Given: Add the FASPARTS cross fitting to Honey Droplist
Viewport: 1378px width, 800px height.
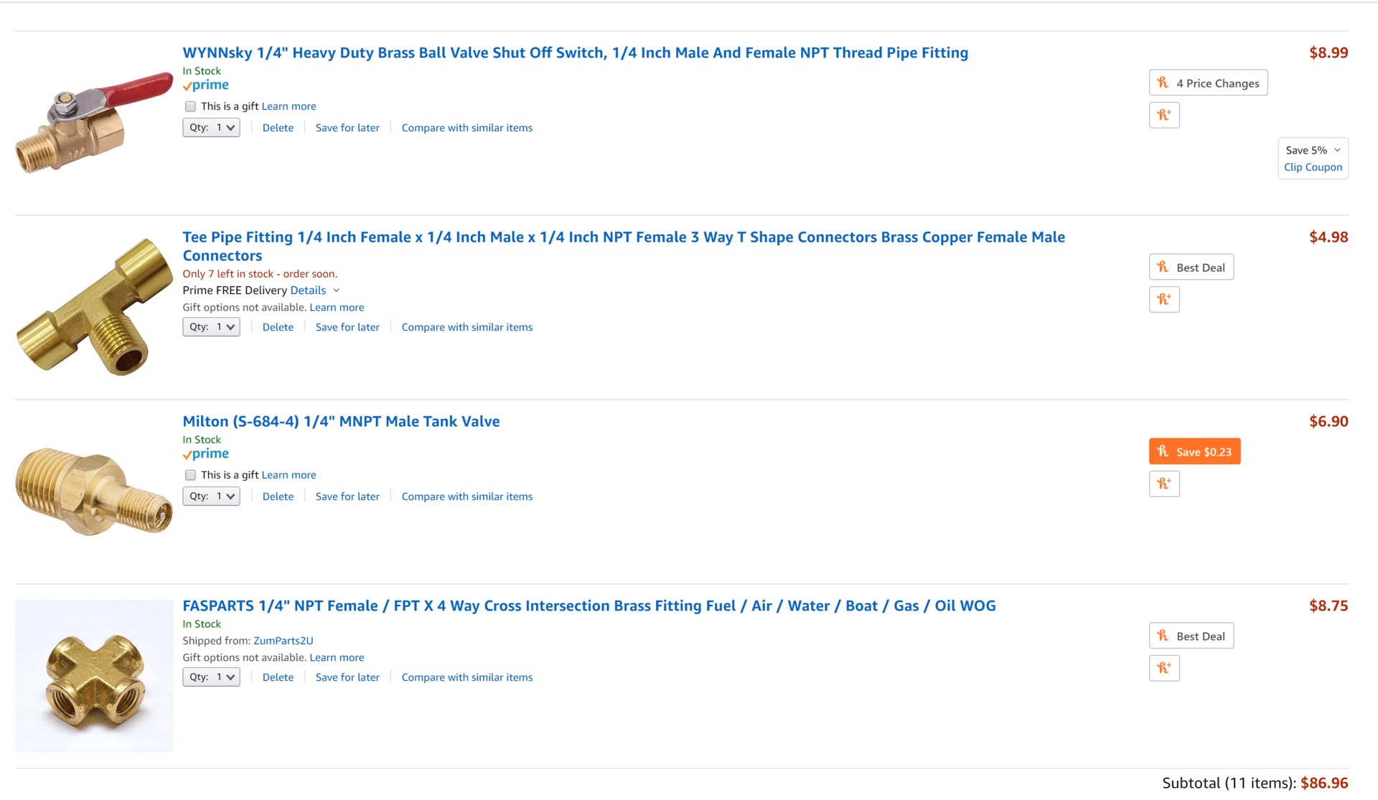Looking at the screenshot, I should 1164,668.
